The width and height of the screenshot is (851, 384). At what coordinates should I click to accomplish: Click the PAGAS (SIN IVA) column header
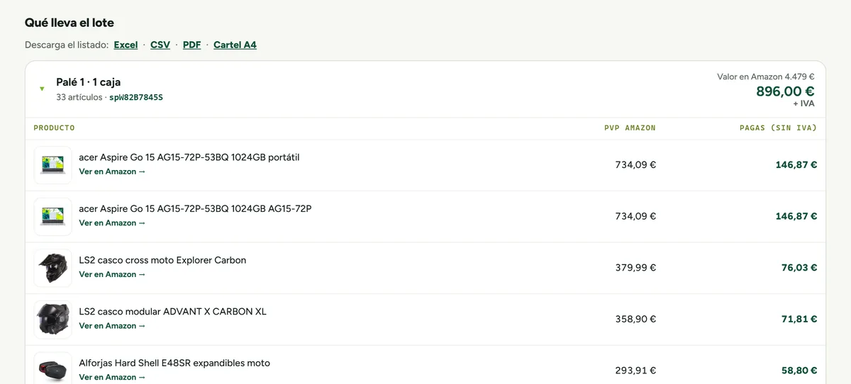[778, 128]
